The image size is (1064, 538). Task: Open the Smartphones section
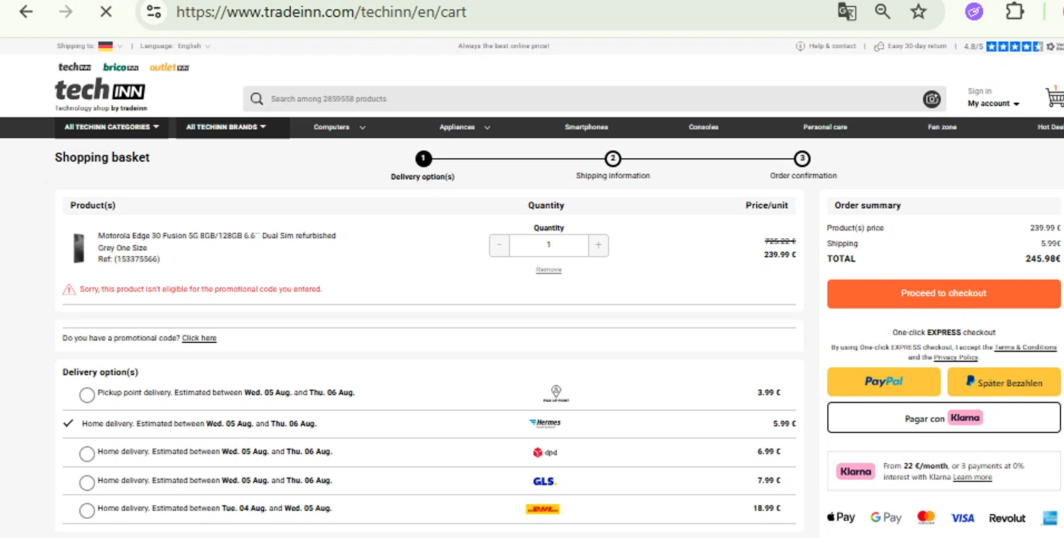click(586, 128)
